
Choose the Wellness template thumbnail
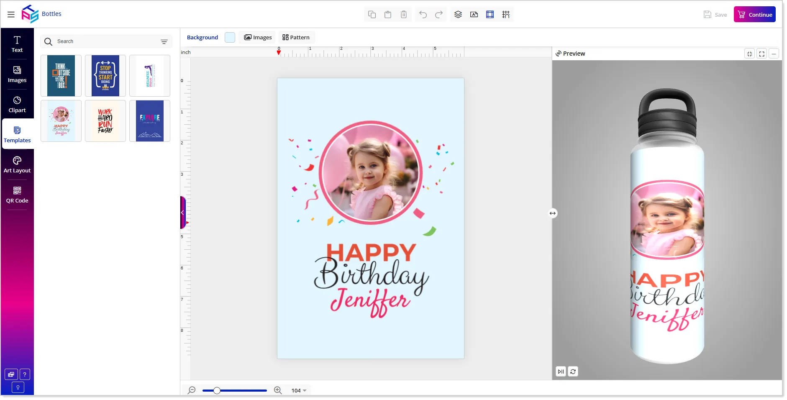[x=150, y=76]
